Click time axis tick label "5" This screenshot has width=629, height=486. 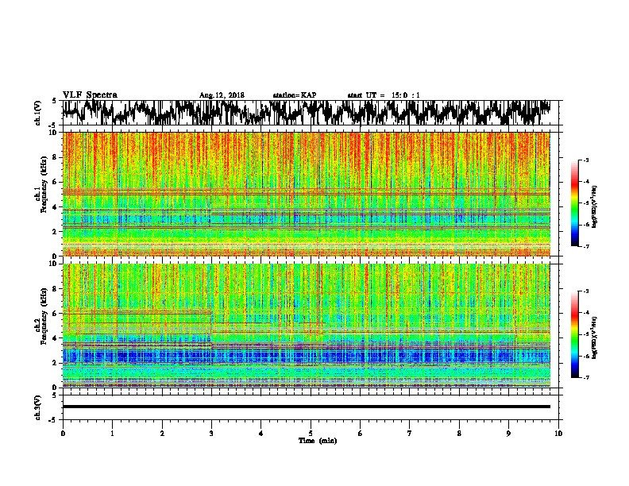311,434
